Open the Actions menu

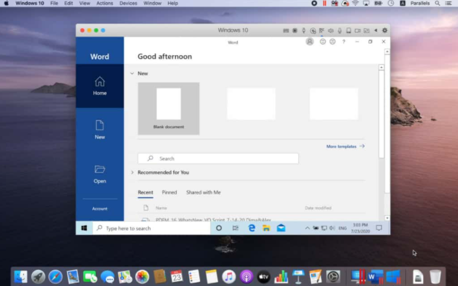pyautogui.click(x=104, y=3)
